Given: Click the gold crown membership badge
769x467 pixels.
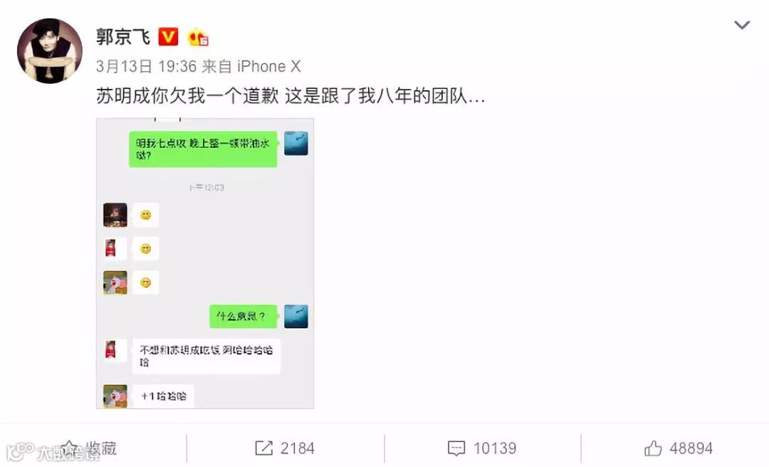Looking at the screenshot, I should click(x=198, y=37).
